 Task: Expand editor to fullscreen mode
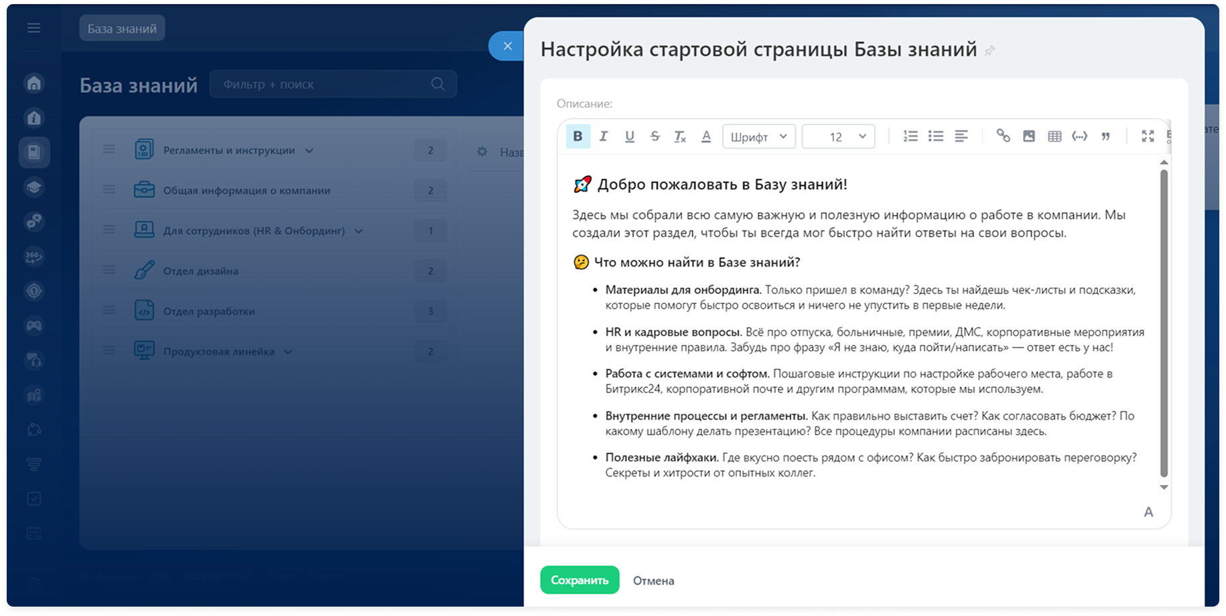(1148, 137)
